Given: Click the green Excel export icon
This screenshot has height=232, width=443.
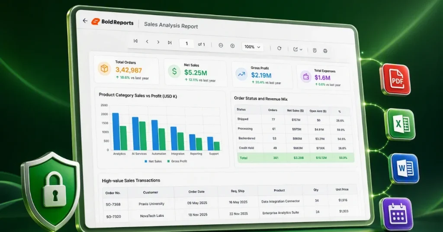Looking at the screenshot, I should 400,124.
